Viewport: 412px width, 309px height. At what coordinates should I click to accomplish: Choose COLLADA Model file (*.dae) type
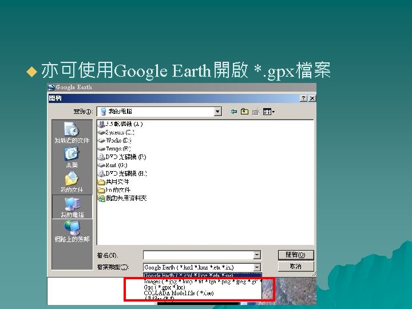[x=179, y=293]
